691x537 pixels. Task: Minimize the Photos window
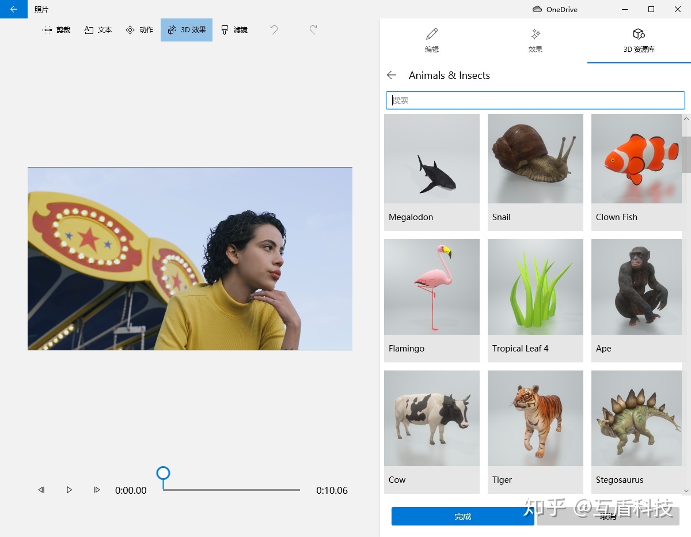click(625, 9)
